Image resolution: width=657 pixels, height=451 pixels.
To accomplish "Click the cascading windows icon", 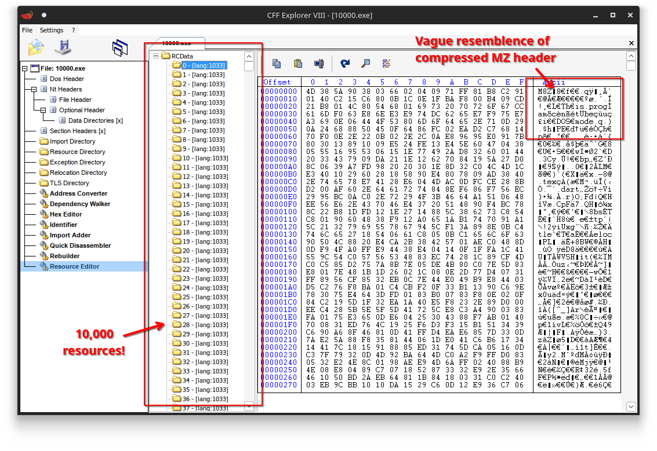I will (x=120, y=48).
